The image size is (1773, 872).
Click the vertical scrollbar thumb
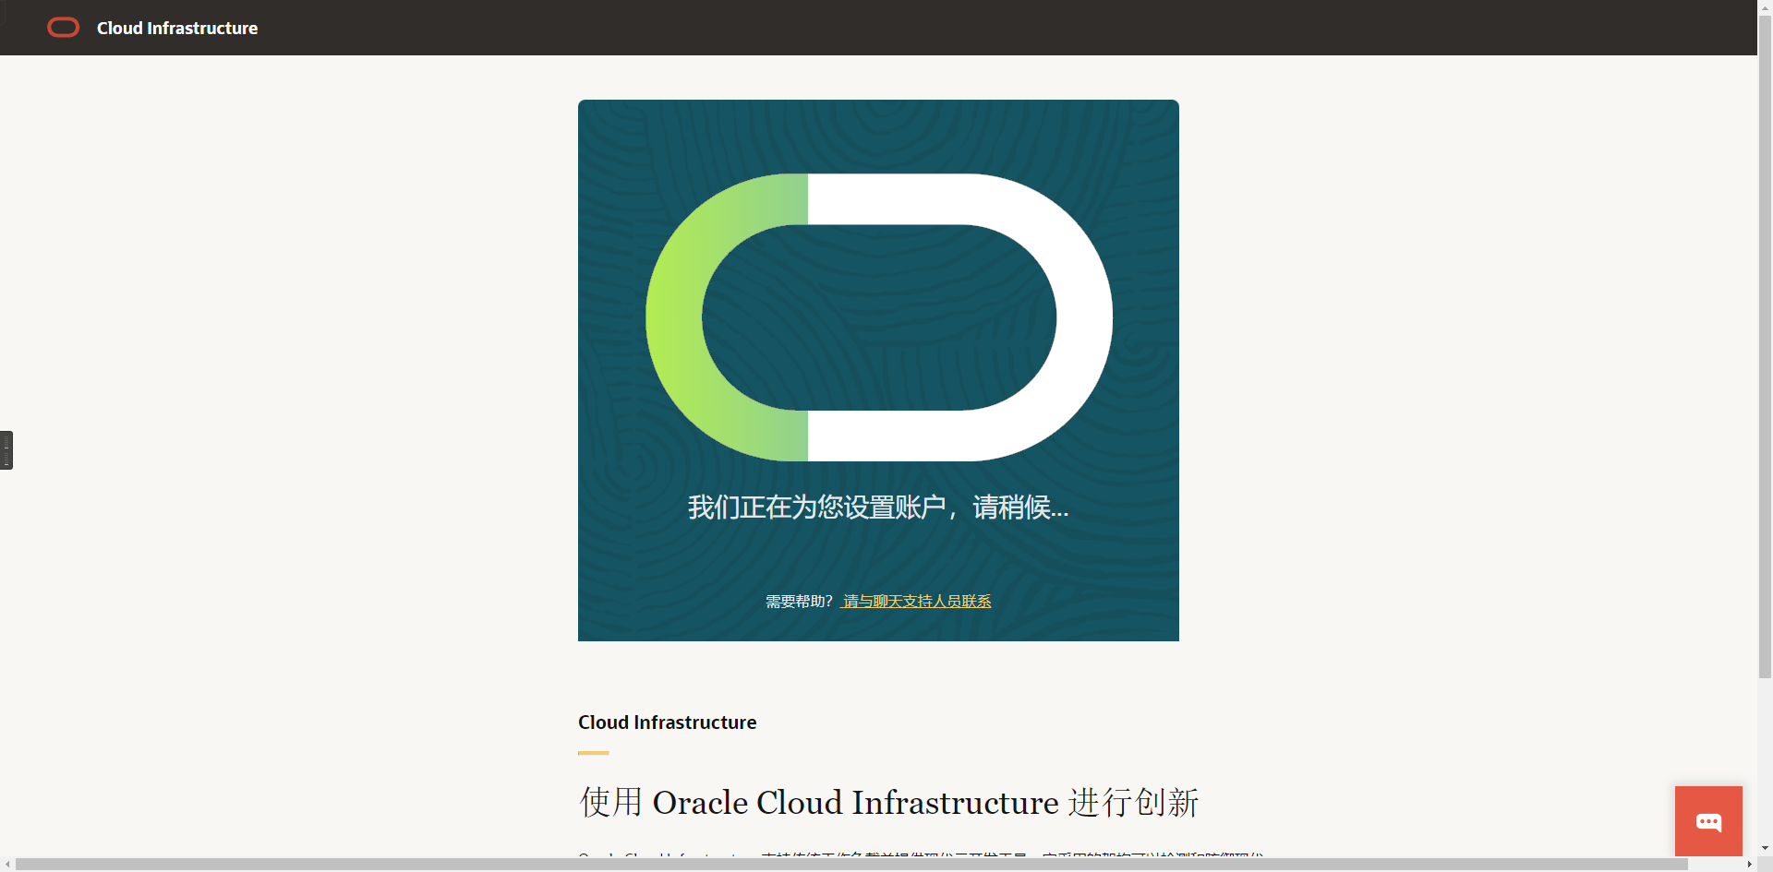coord(1765,346)
